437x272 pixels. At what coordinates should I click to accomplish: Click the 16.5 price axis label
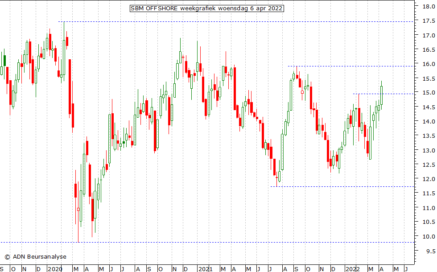tap(429, 49)
